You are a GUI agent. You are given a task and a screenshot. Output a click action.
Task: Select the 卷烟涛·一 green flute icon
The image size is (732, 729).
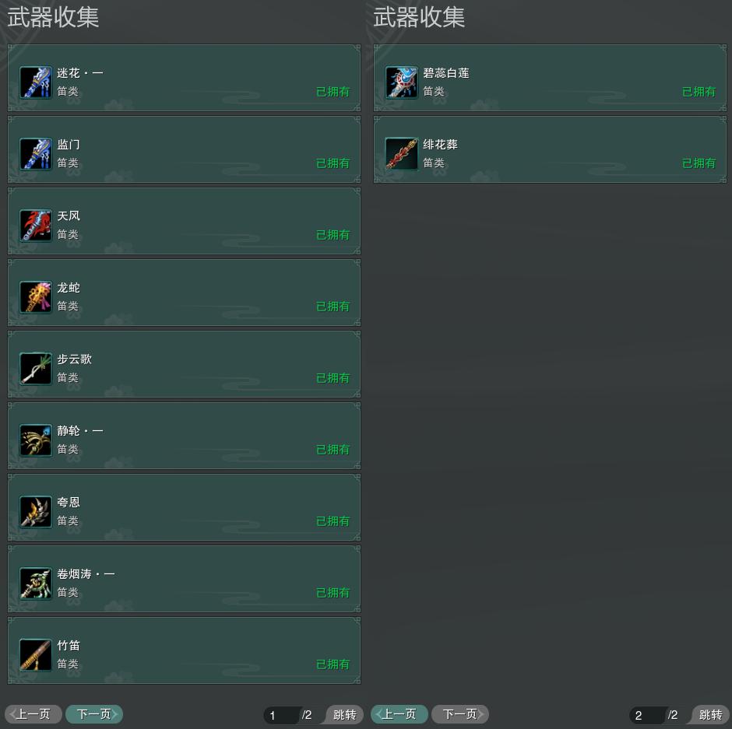36,583
